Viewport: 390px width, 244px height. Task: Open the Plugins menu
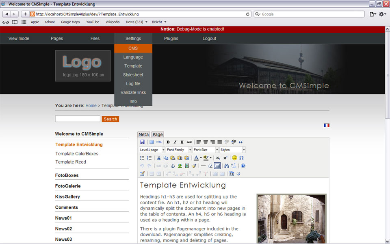click(171, 39)
